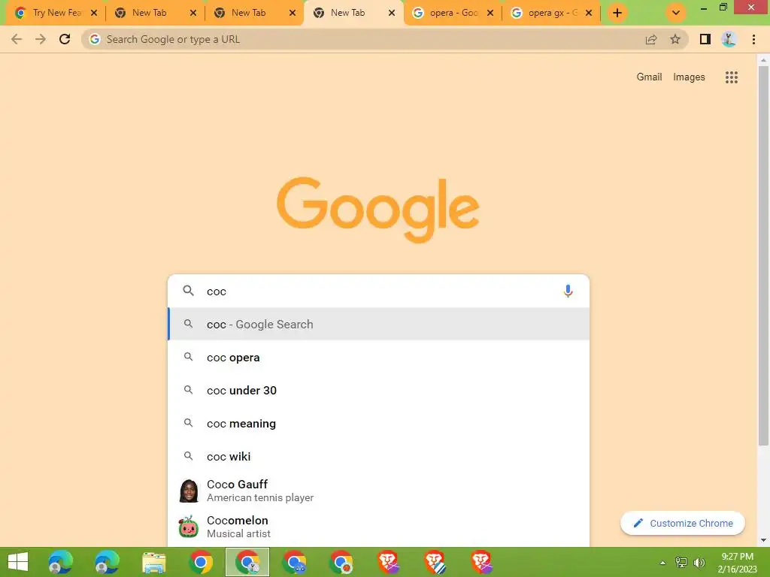This screenshot has width=770, height=577.
Task: Click the Google logo
Action: click(377, 210)
